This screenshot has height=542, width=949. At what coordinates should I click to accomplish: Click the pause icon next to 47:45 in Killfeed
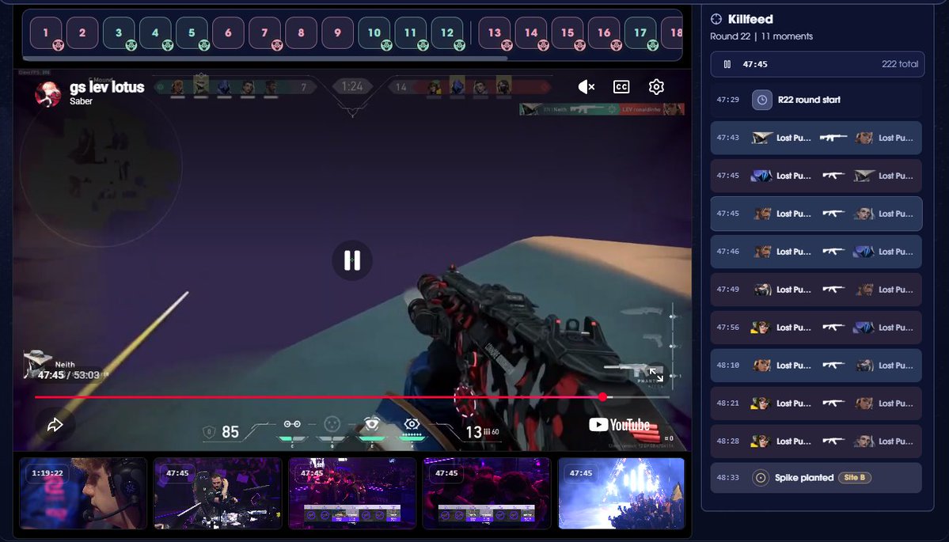point(727,64)
